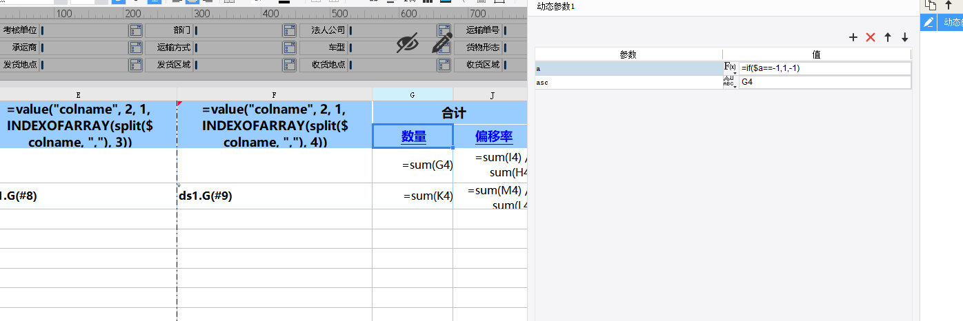Click the 收货区域 label widget

pyautogui.click(x=479, y=65)
